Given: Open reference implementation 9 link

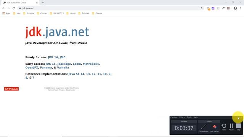Looking at the screenshot, I should (x=109, y=74).
